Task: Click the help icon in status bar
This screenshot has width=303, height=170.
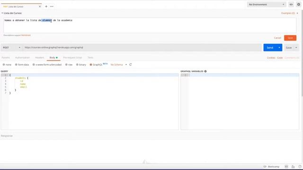Action: point(300,167)
